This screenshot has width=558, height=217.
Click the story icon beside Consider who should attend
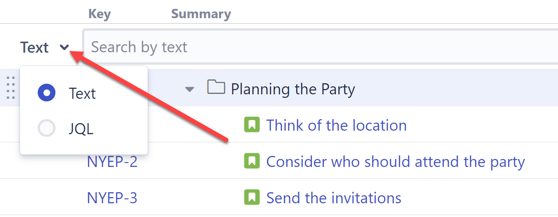(251, 161)
